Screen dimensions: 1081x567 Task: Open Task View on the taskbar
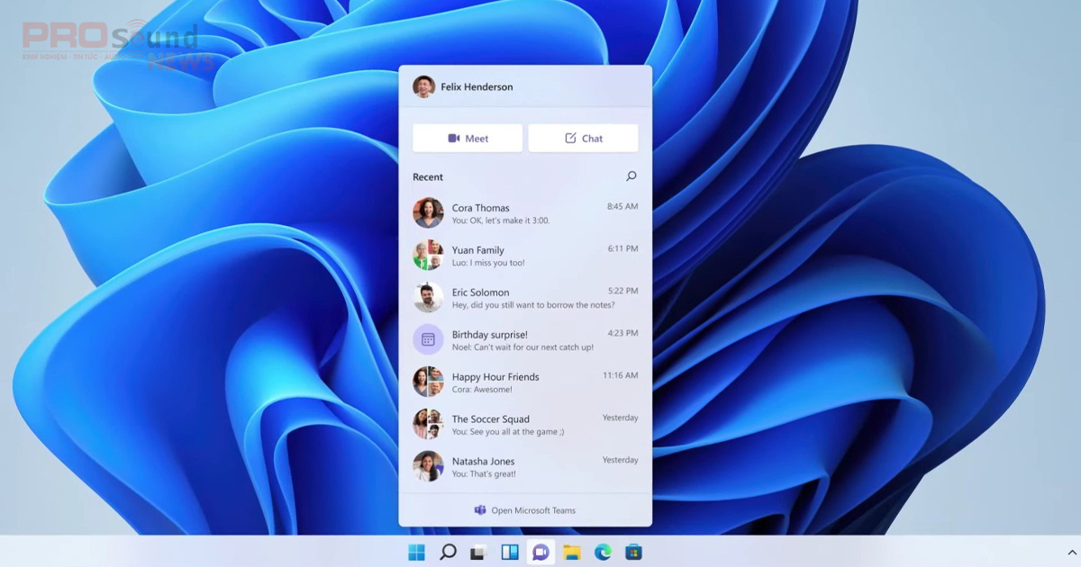click(x=479, y=552)
